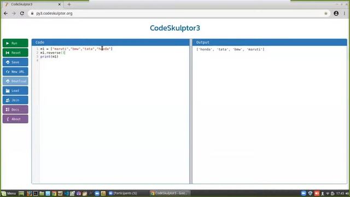Screen dimensions: 350x197
Task: Click the user tray icon
Action: pyautogui.click(x=323, y=194)
